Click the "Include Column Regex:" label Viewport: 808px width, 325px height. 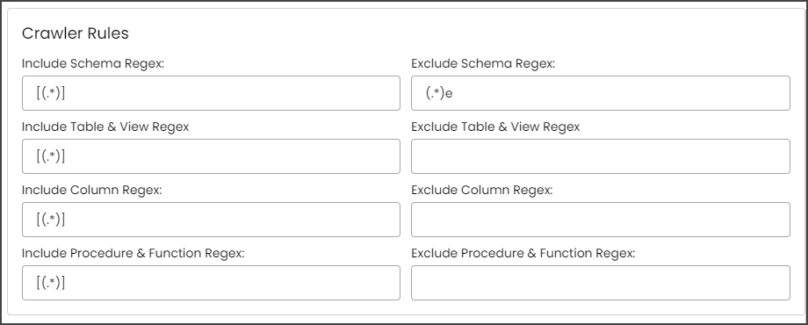coord(91,190)
